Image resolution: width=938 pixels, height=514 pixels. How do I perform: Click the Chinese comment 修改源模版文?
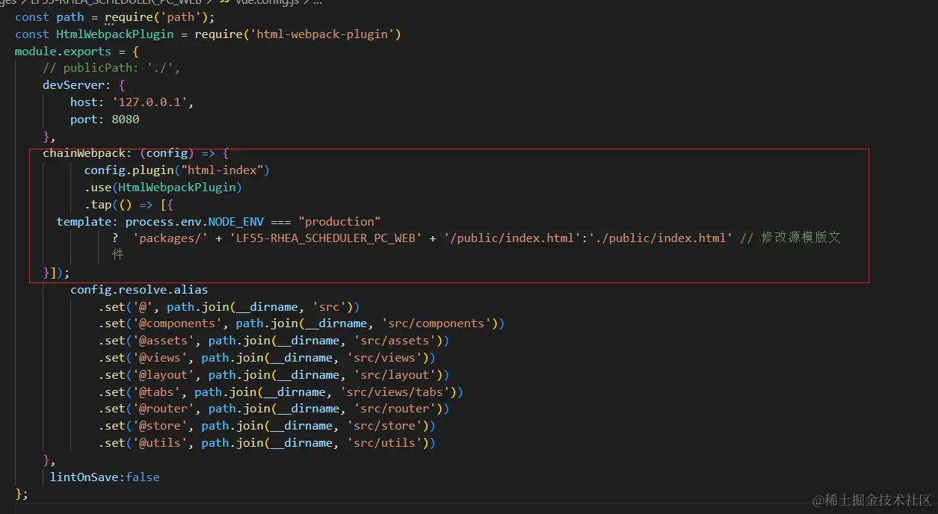point(801,238)
